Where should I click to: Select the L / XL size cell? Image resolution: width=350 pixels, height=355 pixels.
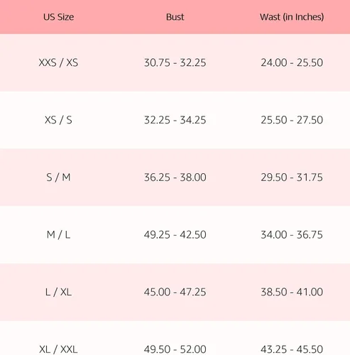coord(58,292)
